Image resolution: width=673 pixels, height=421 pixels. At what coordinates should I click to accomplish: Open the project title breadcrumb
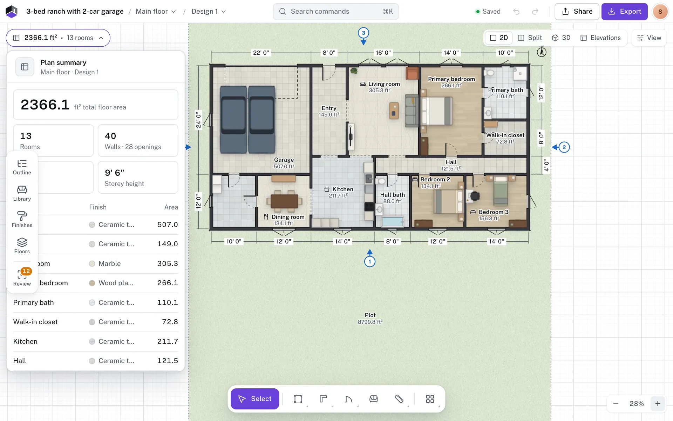point(75,12)
